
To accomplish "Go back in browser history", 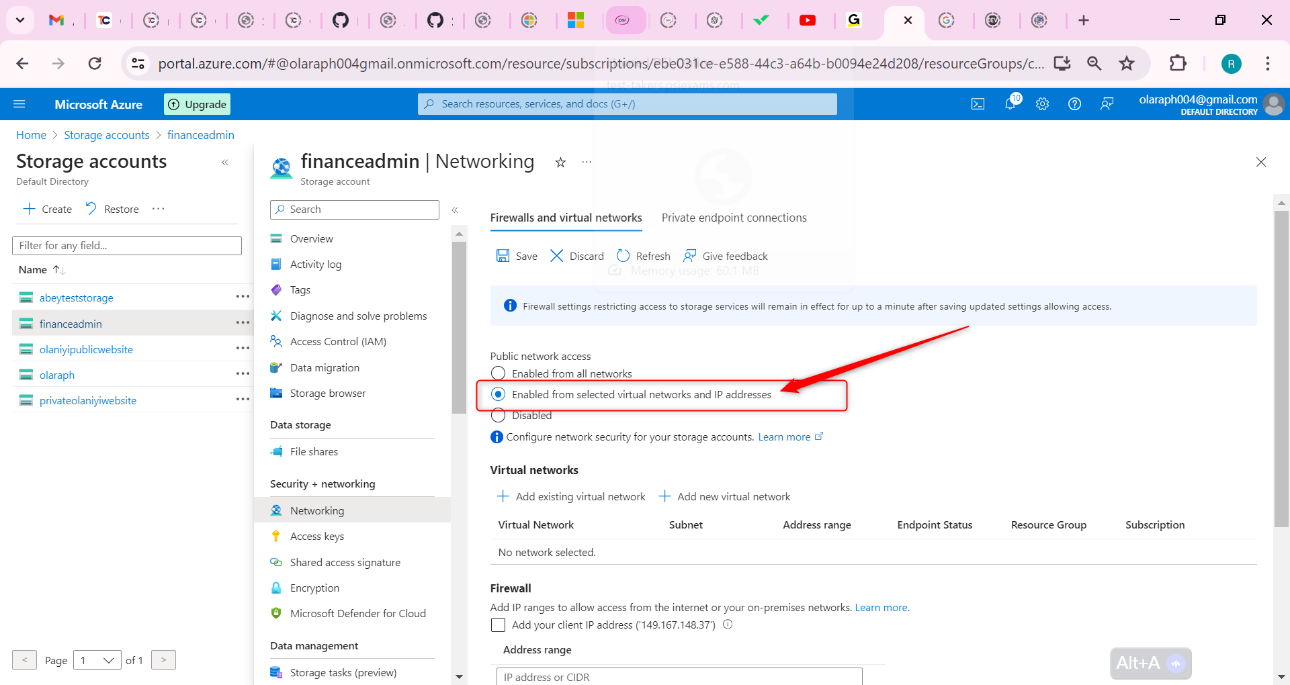I will (22, 63).
